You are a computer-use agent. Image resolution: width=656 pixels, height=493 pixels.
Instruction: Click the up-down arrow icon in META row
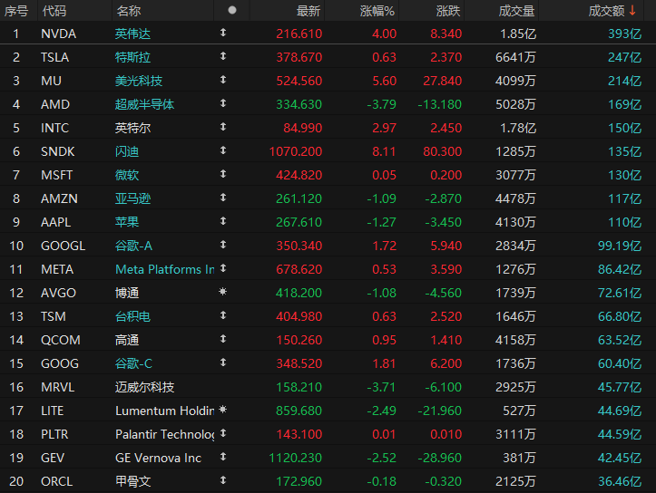click(x=223, y=268)
